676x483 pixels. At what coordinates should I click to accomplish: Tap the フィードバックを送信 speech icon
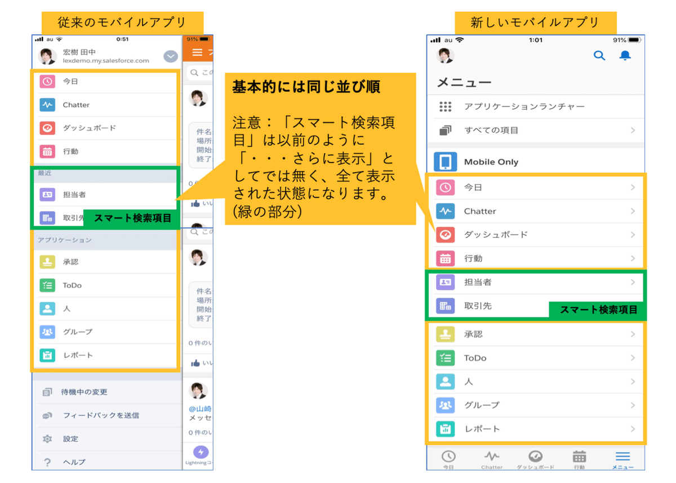click(x=47, y=415)
